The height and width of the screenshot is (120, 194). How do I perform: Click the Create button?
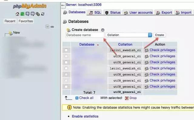(x=159, y=35)
